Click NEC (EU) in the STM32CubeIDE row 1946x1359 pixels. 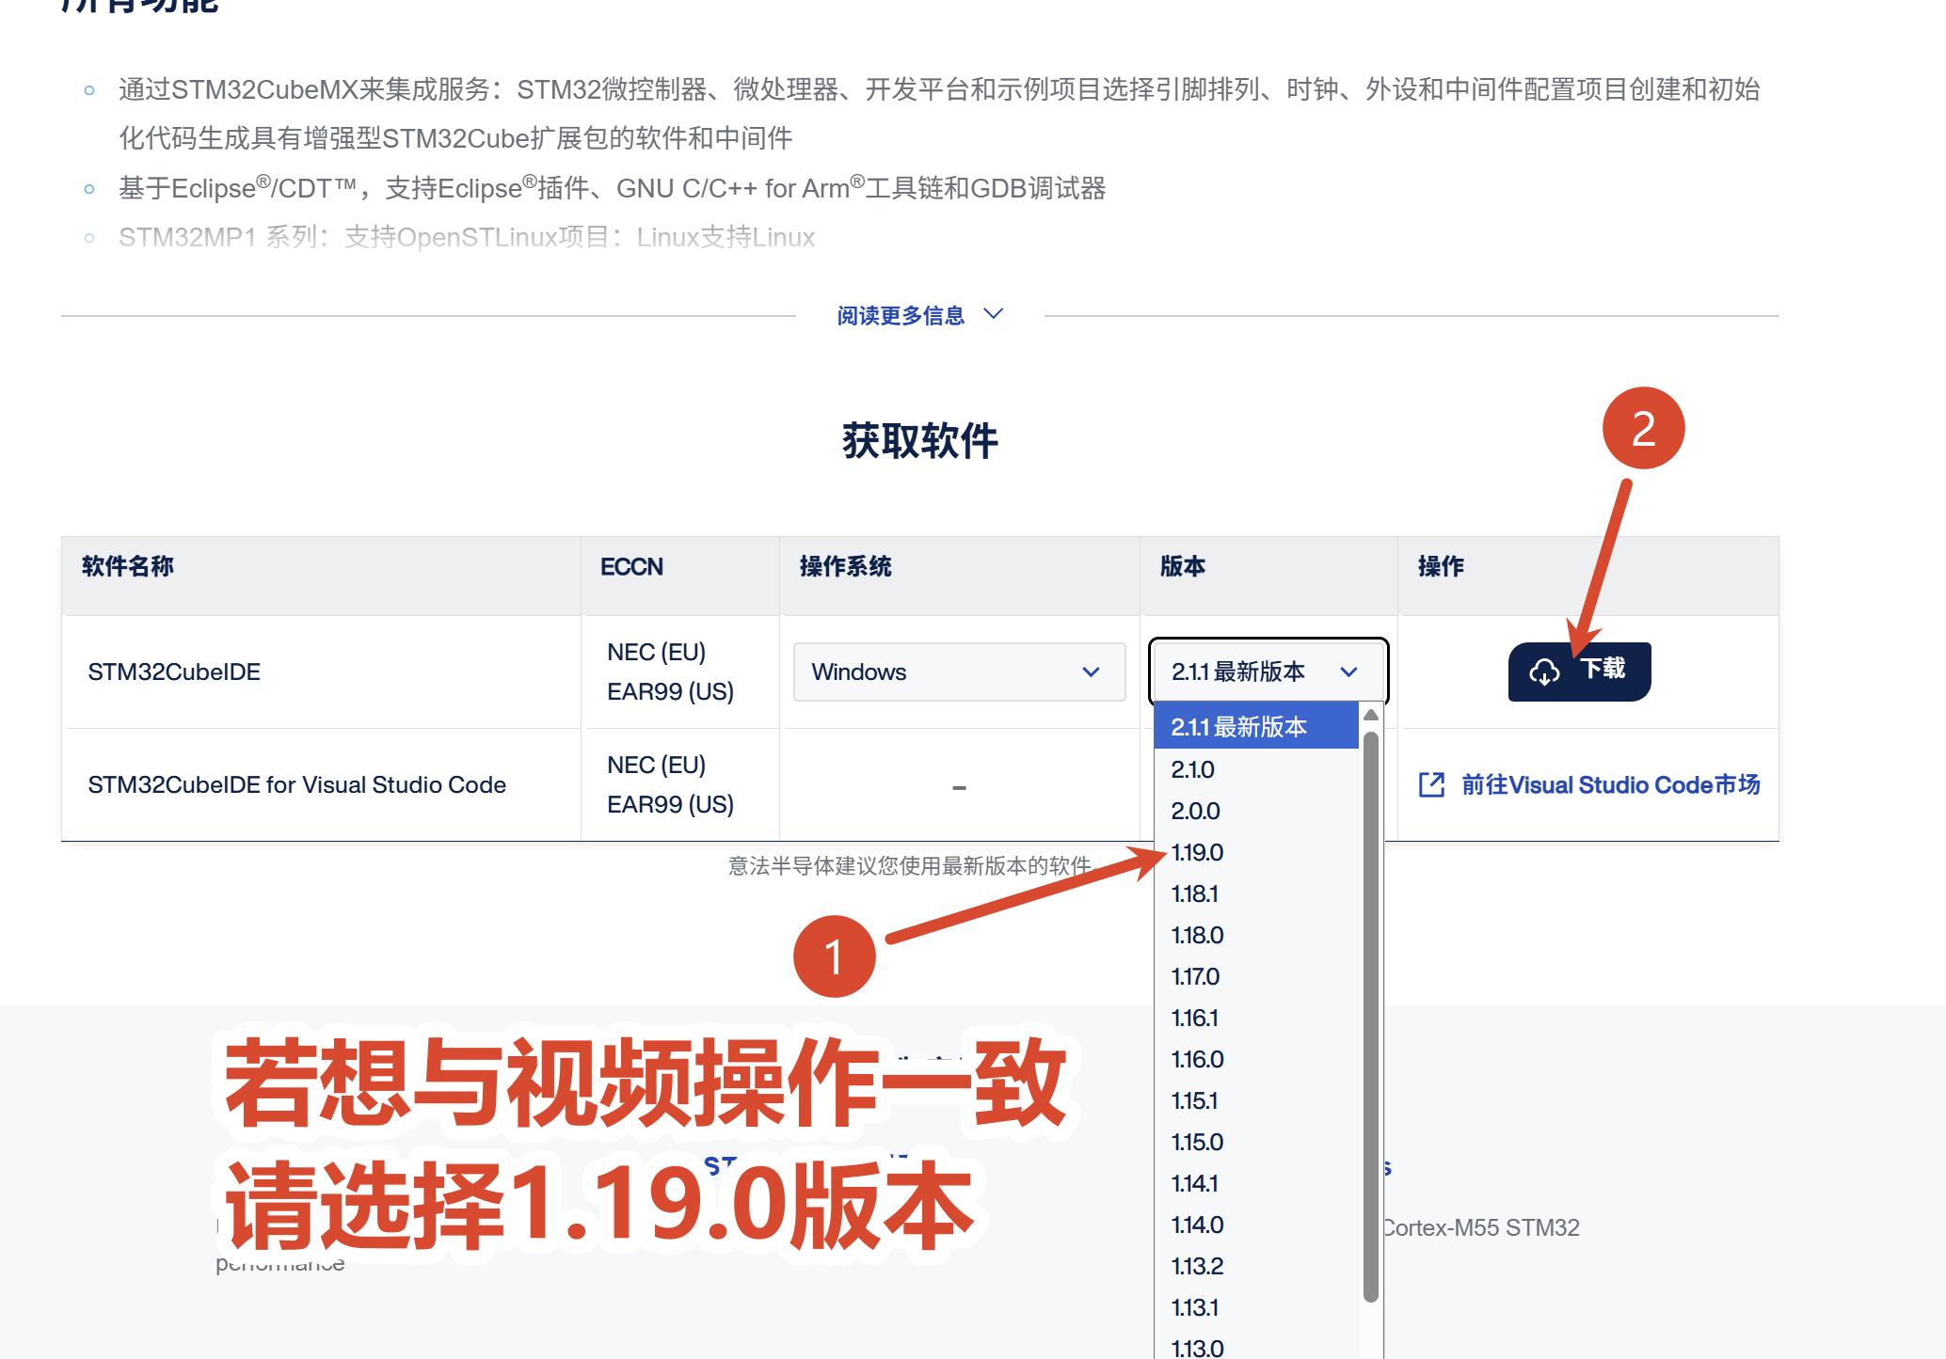coord(656,652)
